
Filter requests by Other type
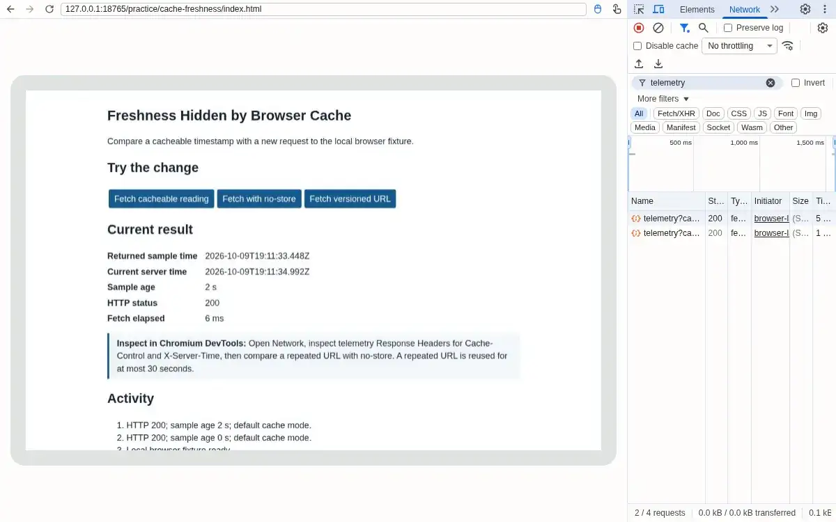783,127
